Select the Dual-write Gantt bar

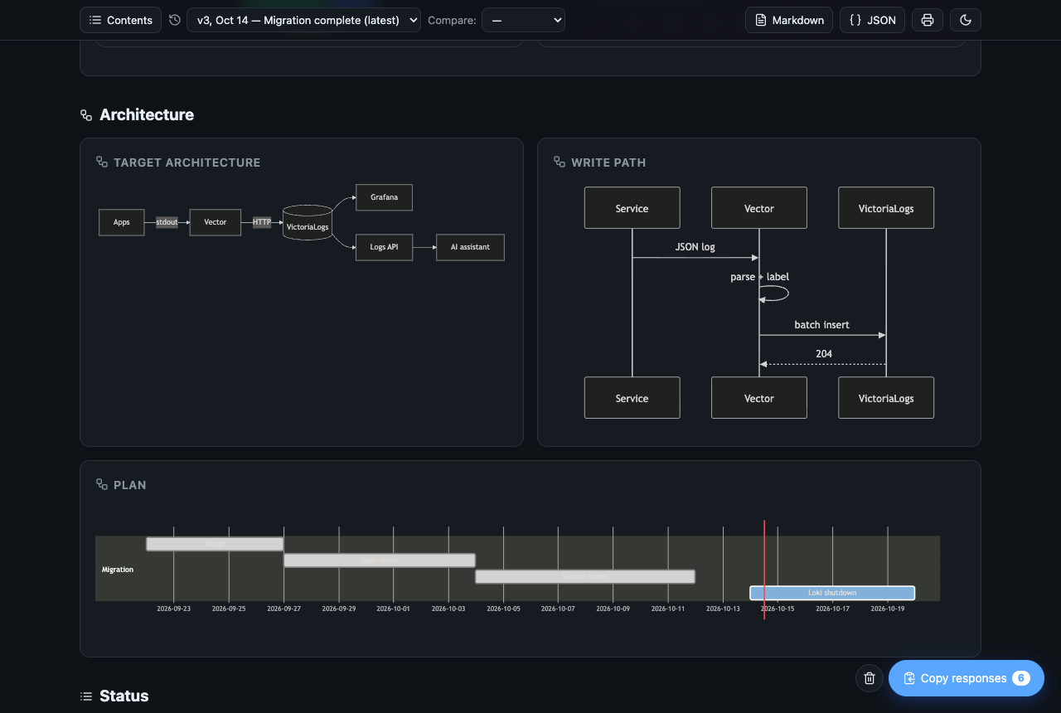click(380, 560)
